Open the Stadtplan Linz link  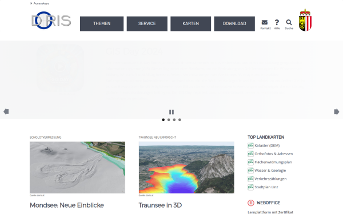point(266,187)
